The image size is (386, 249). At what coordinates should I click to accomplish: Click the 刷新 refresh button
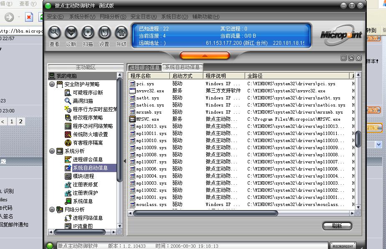(337, 226)
